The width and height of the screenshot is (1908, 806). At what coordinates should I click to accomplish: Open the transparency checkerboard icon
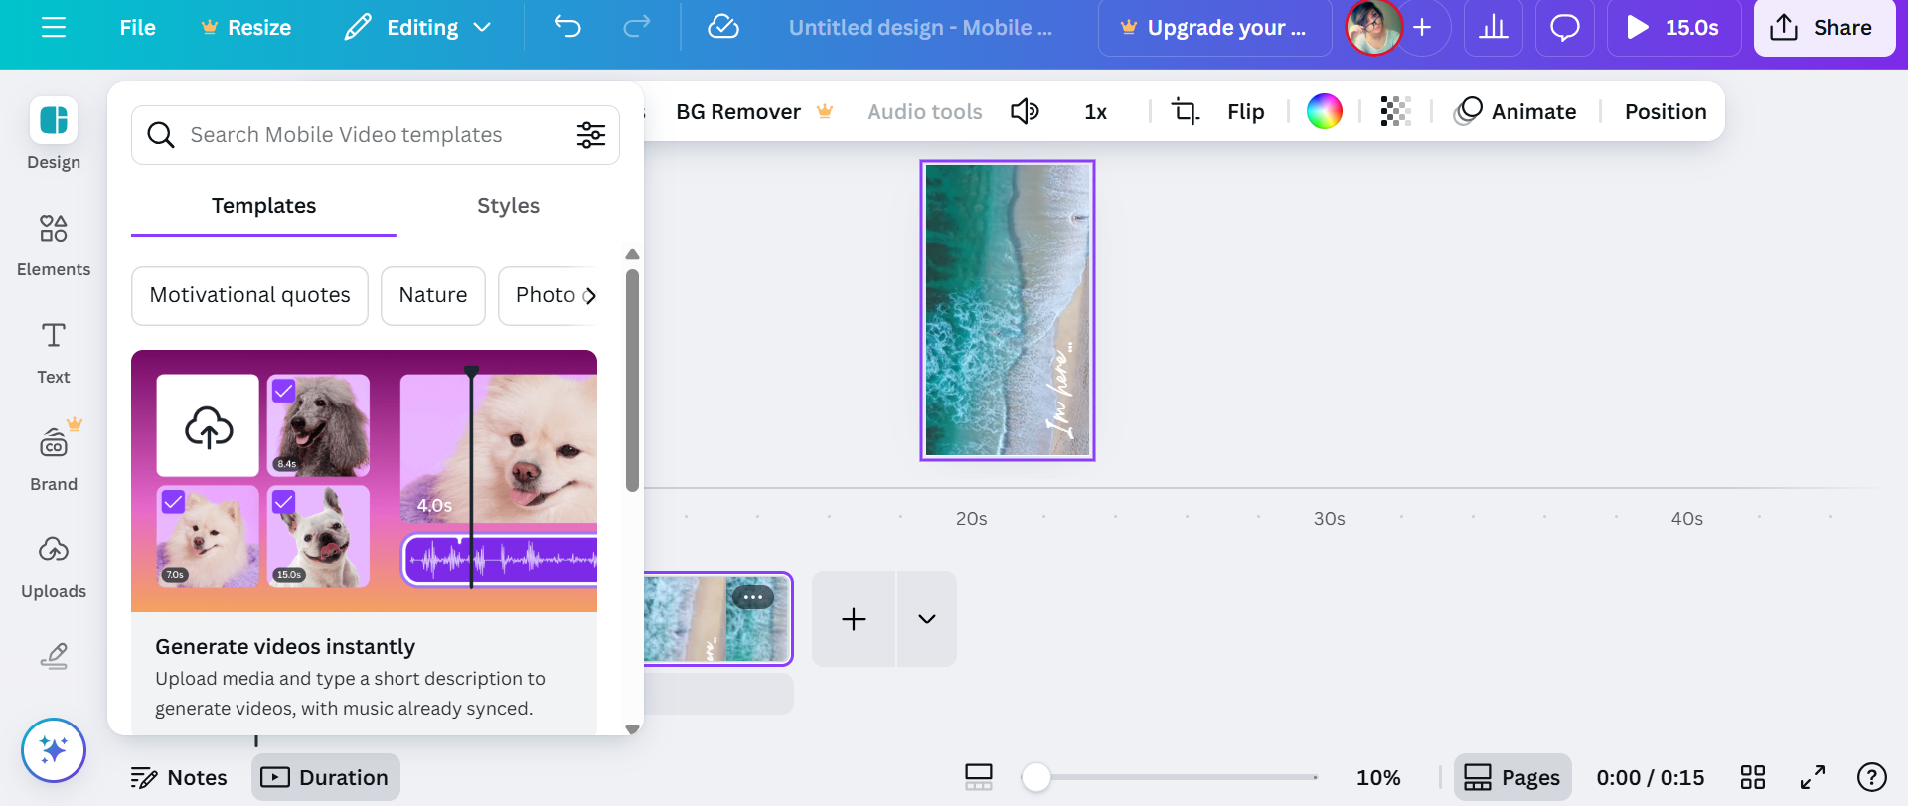pos(1395,111)
